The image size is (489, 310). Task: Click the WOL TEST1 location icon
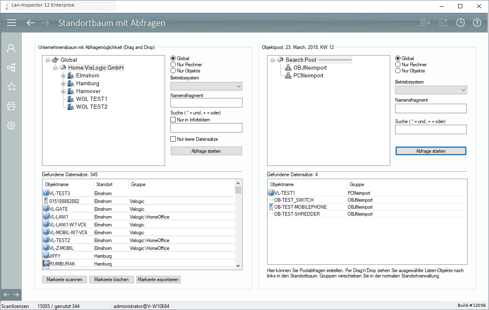point(71,99)
